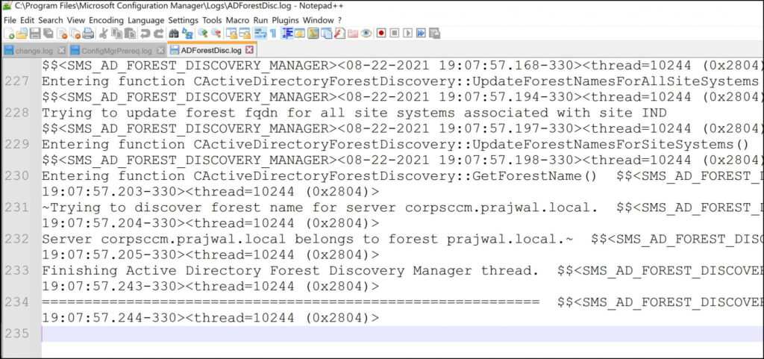Open the Run menu
Image resolution: width=764 pixels, height=359 pixels.
[x=260, y=20]
